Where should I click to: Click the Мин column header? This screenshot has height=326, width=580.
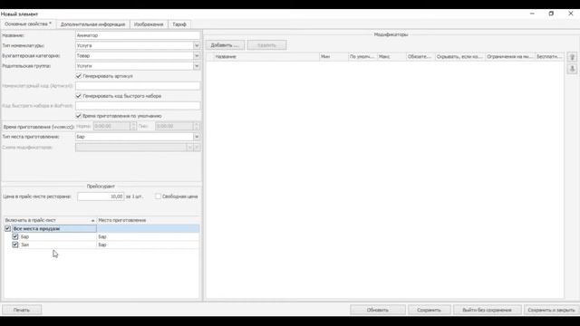[x=333, y=56]
